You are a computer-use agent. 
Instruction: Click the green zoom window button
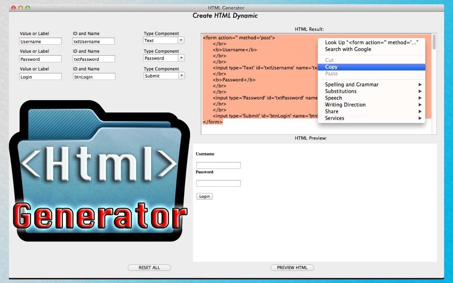[28, 8]
